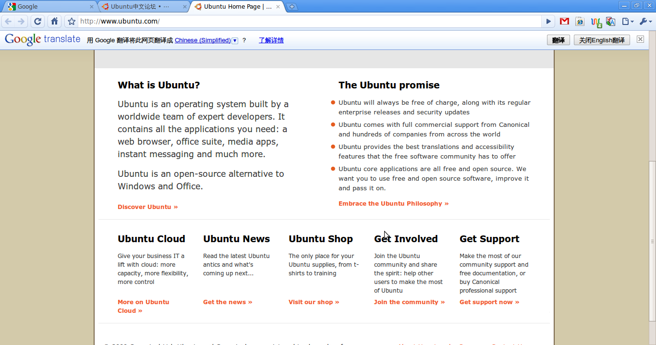Minimize the browser window
The height and width of the screenshot is (345, 656).
click(625, 6)
